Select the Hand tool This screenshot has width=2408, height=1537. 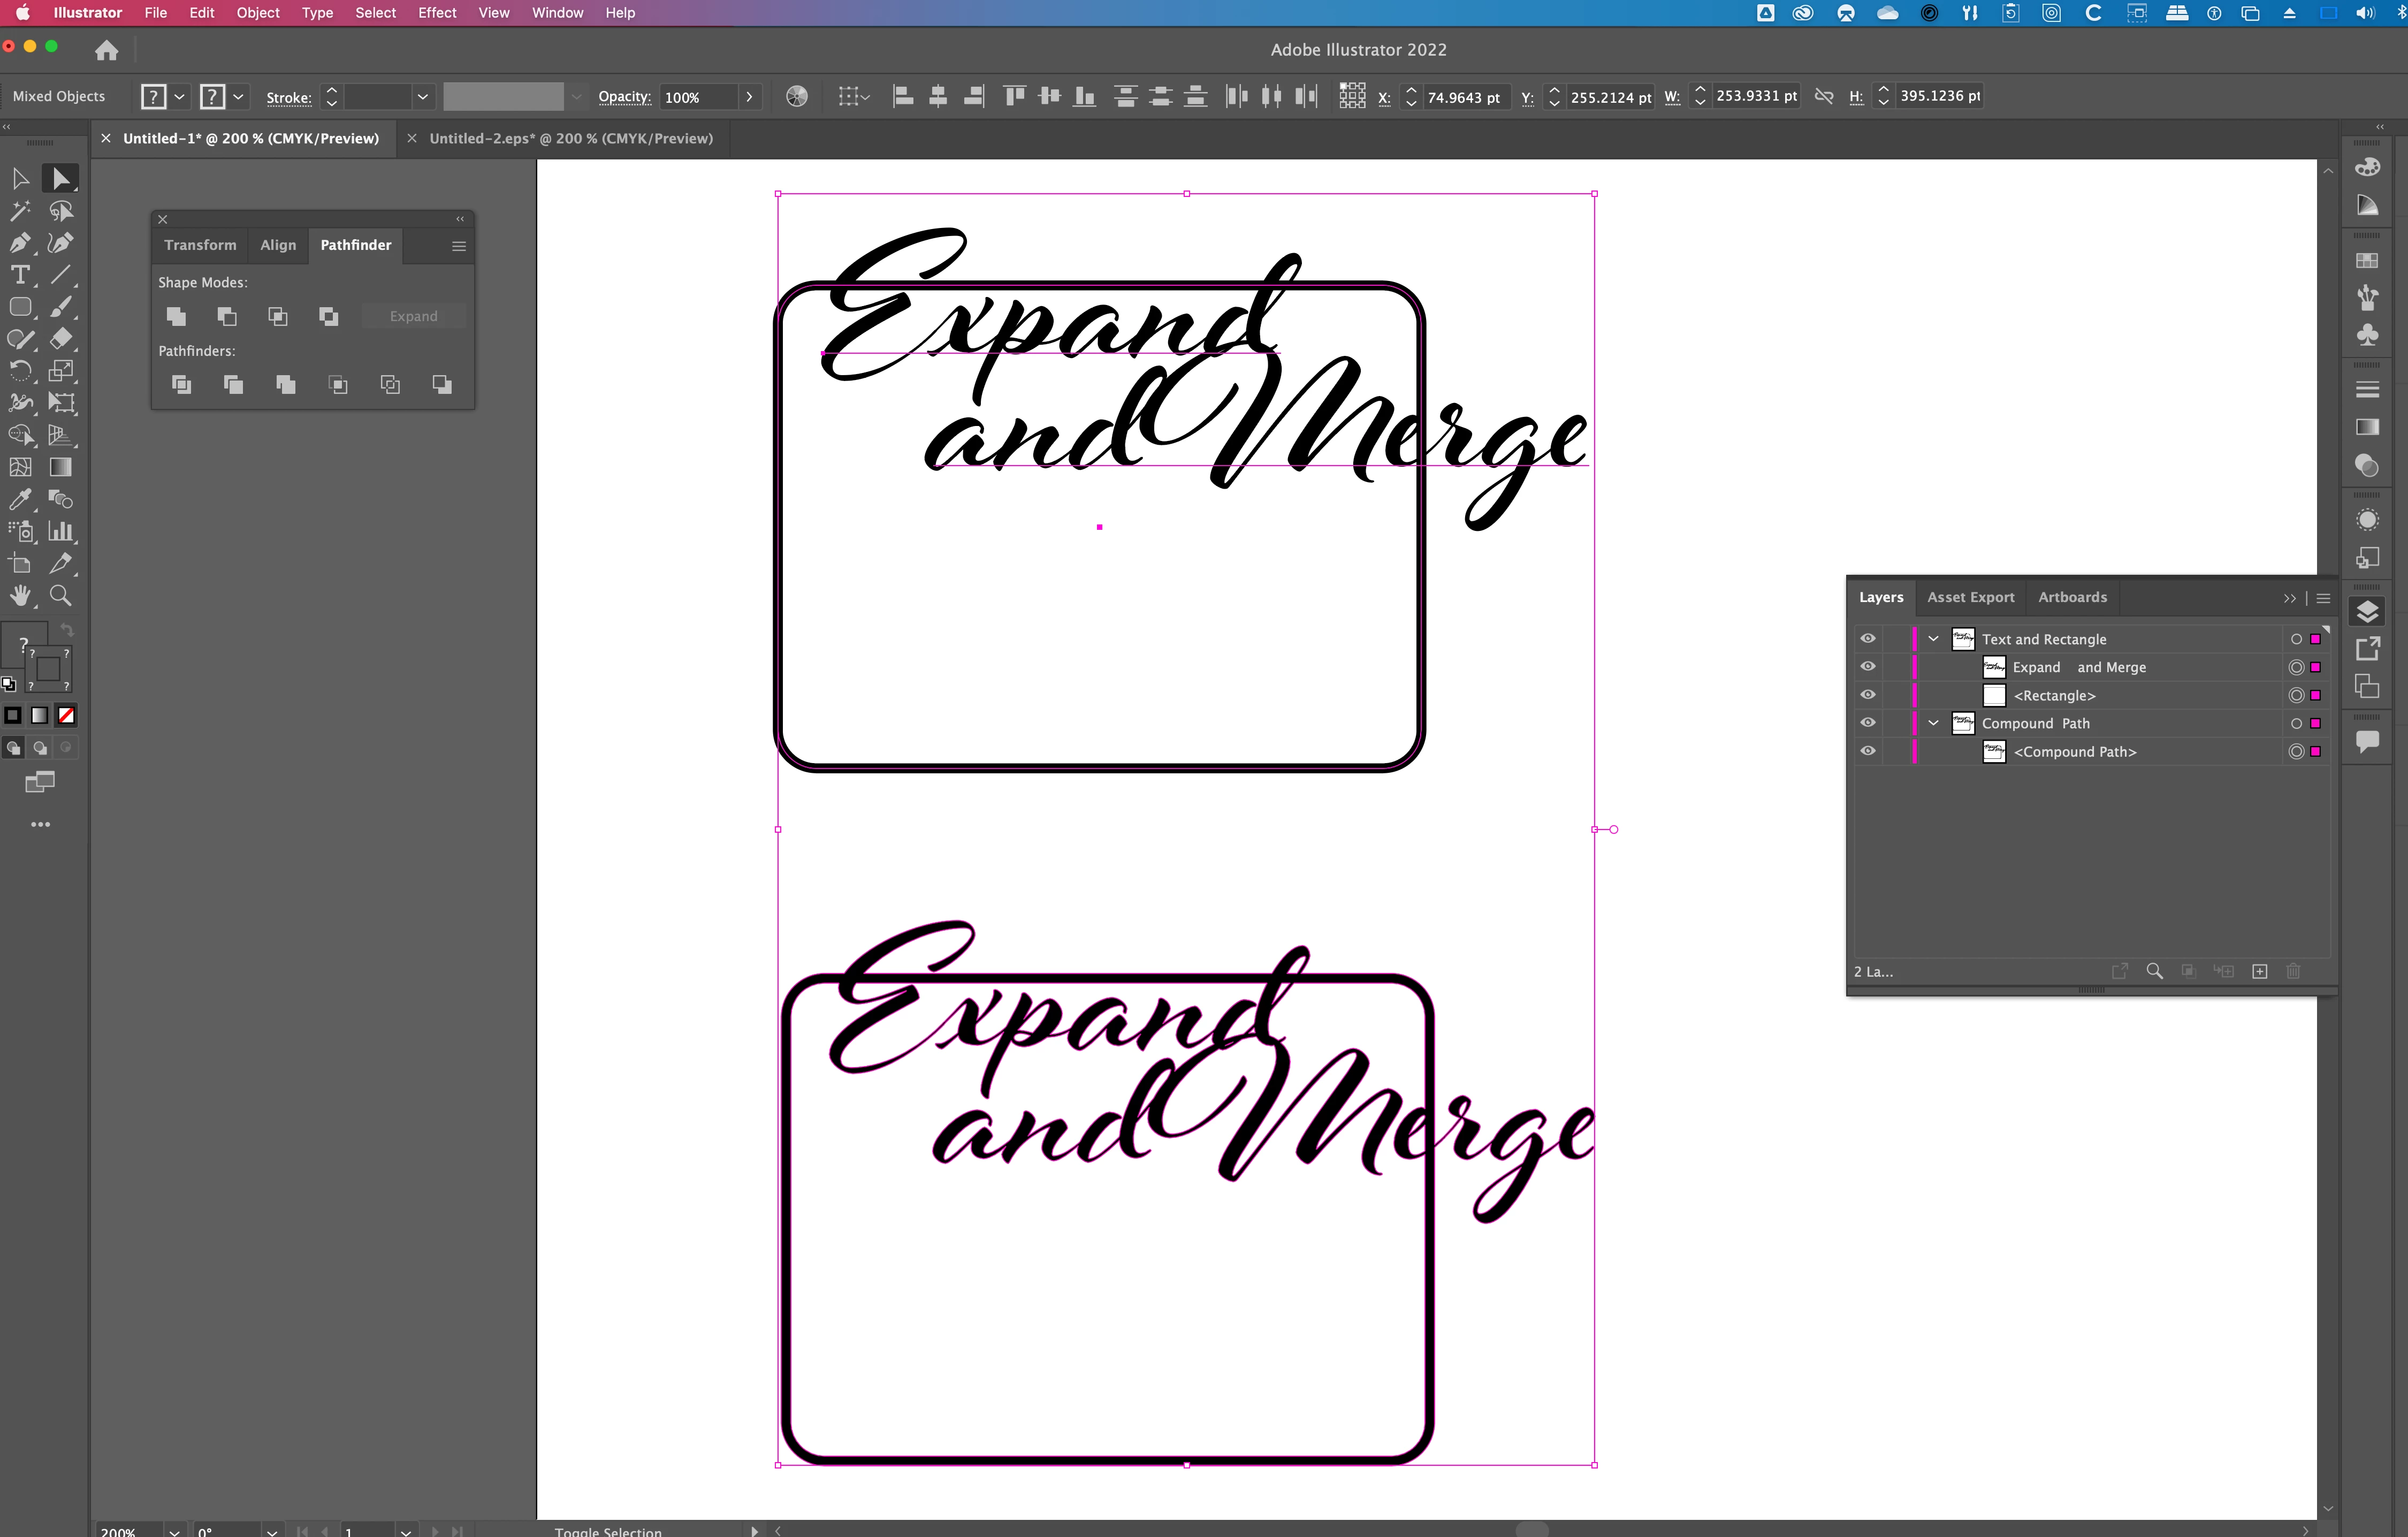click(19, 596)
